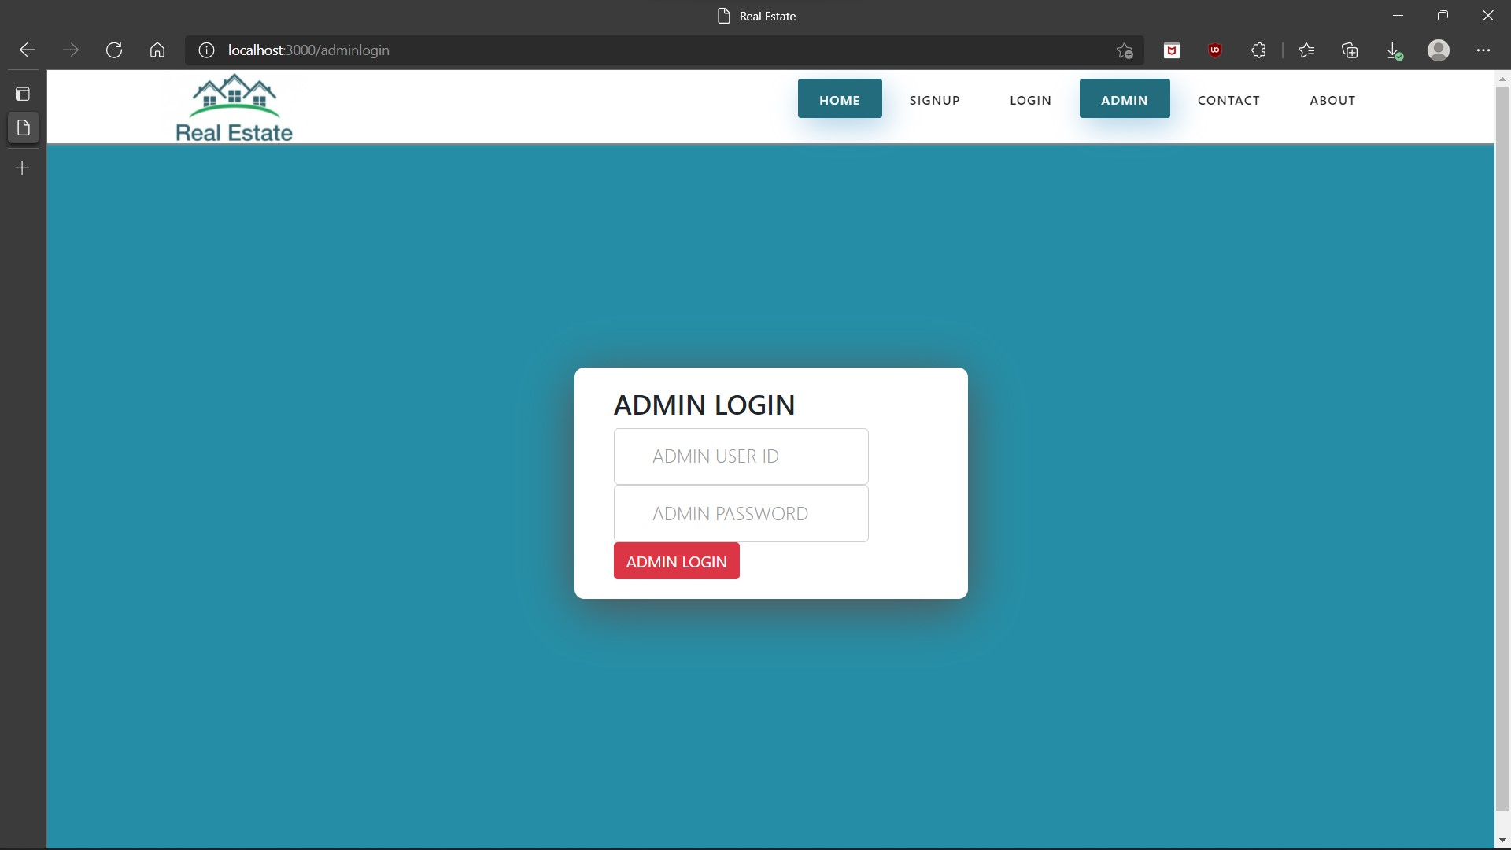
Task: Click the Real Estate logo
Action: (234, 109)
